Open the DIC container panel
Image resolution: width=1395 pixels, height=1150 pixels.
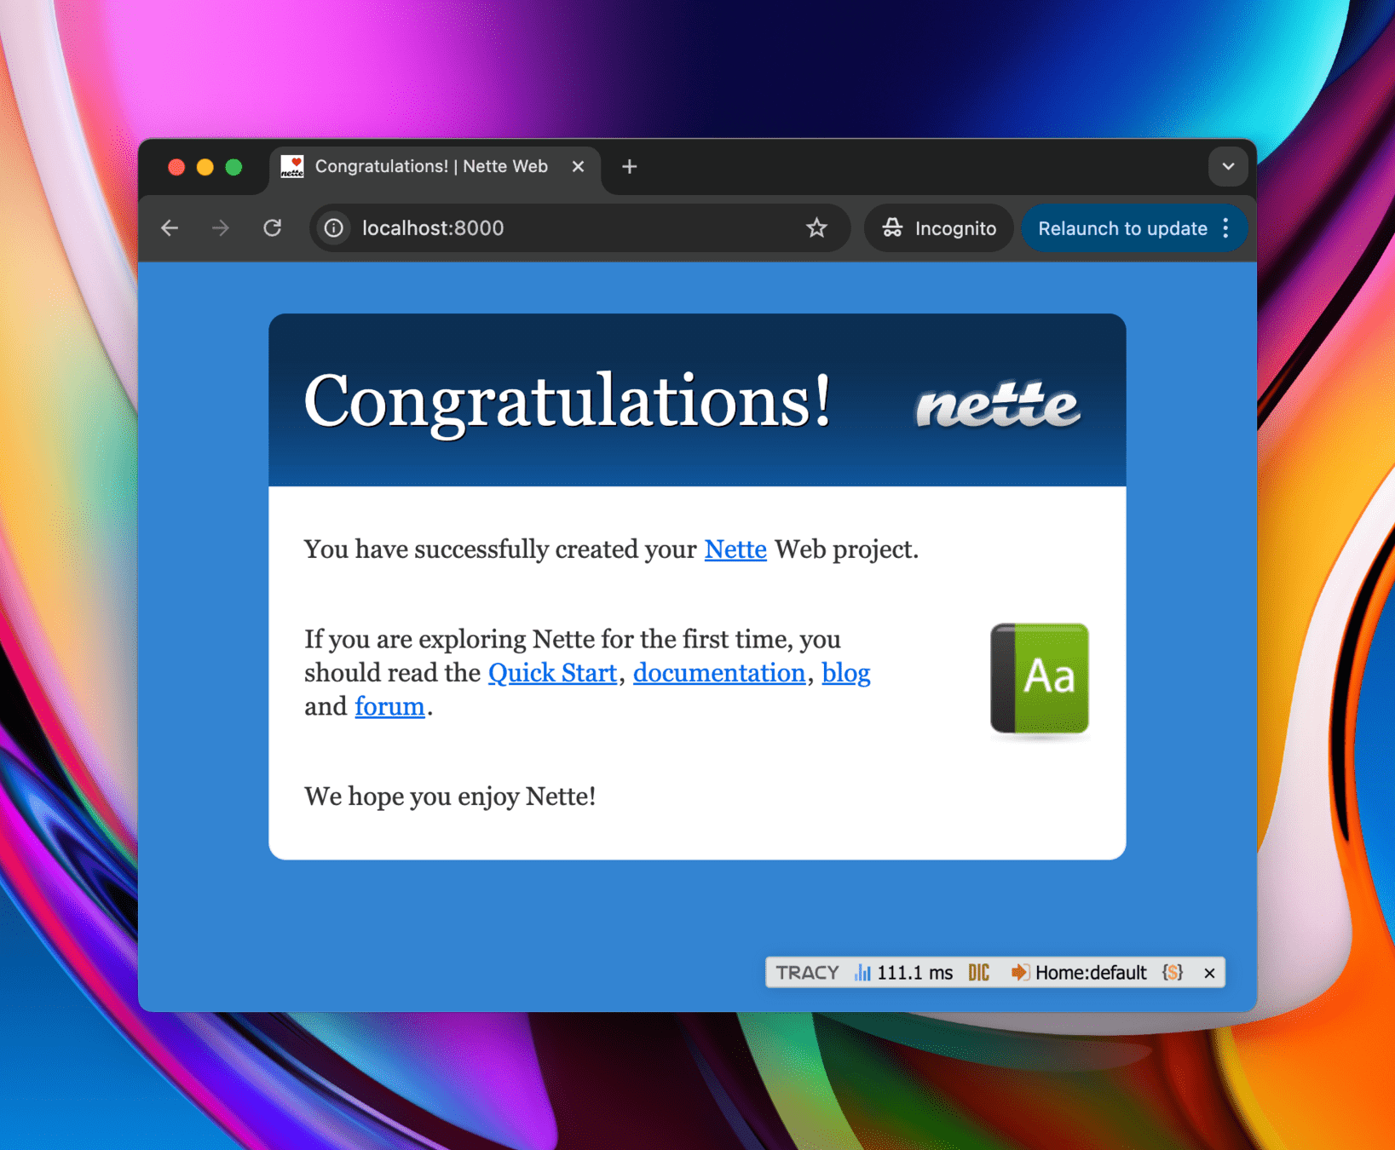pos(979,973)
